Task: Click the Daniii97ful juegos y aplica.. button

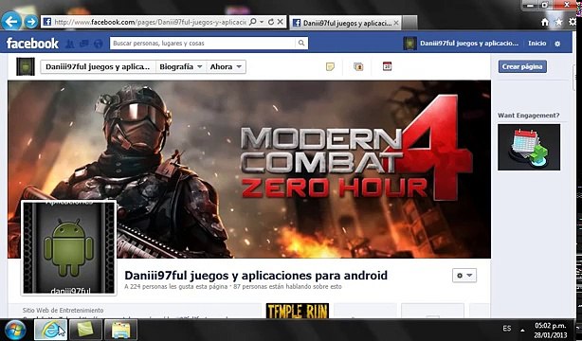Action: [x=98, y=67]
